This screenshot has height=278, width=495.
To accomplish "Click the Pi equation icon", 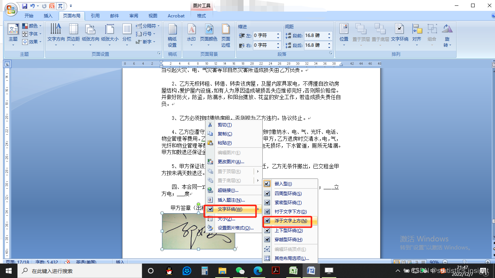I will click(60, 6).
